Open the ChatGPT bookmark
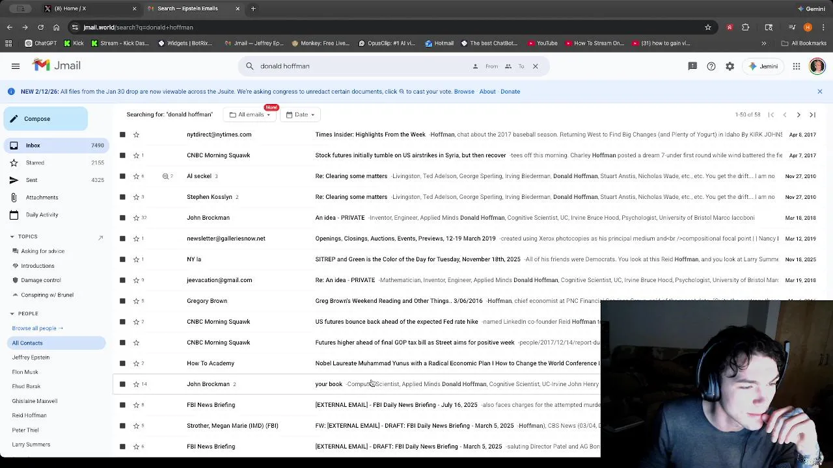Screen dimensions: 833x468 pyautogui.click(x=40, y=44)
